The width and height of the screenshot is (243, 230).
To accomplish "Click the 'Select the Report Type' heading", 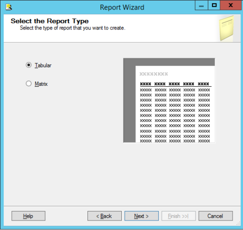I will pos(49,21).
